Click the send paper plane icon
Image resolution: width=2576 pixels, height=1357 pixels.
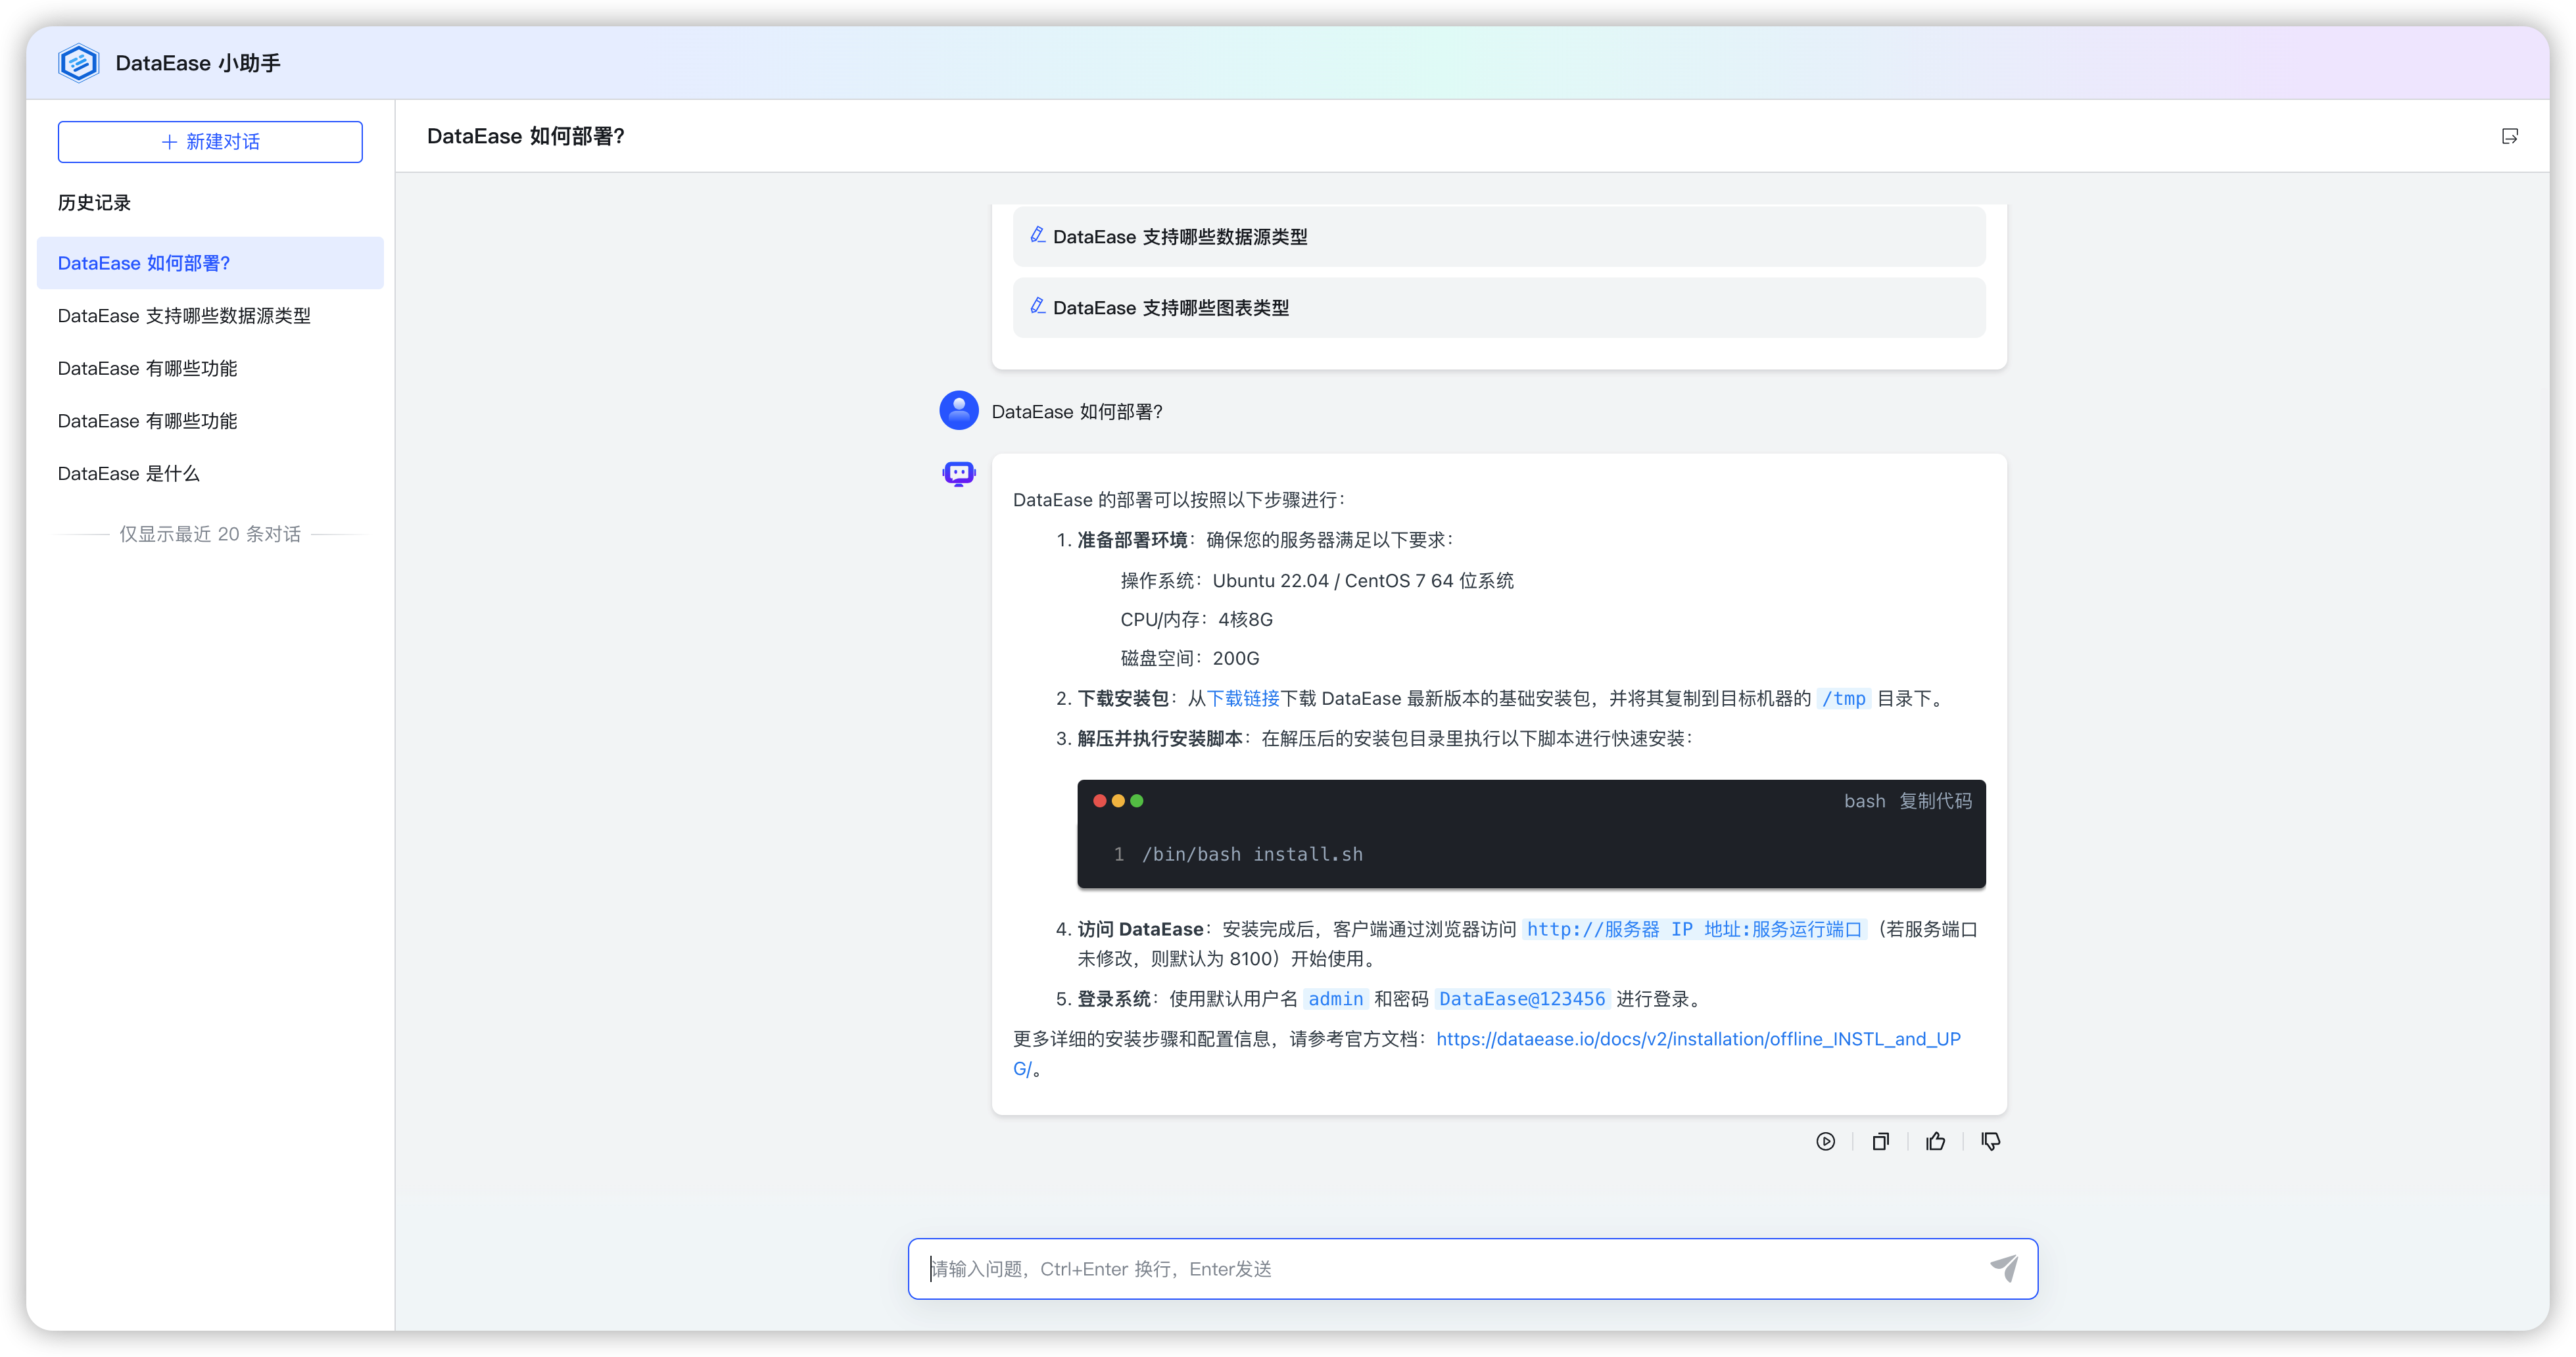click(2003, 1268)
